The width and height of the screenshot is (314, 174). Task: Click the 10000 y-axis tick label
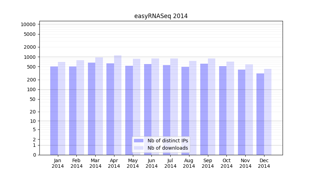[28, 24]
